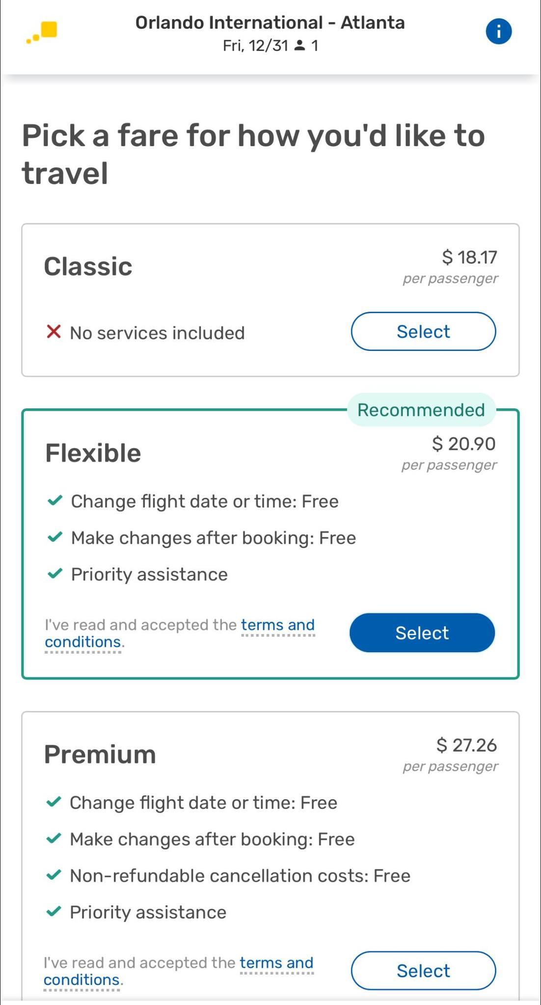Open terms and conditions in Flexible card
The width and height of the screenshot is (541, 1005).
click(x=277, y=625)
